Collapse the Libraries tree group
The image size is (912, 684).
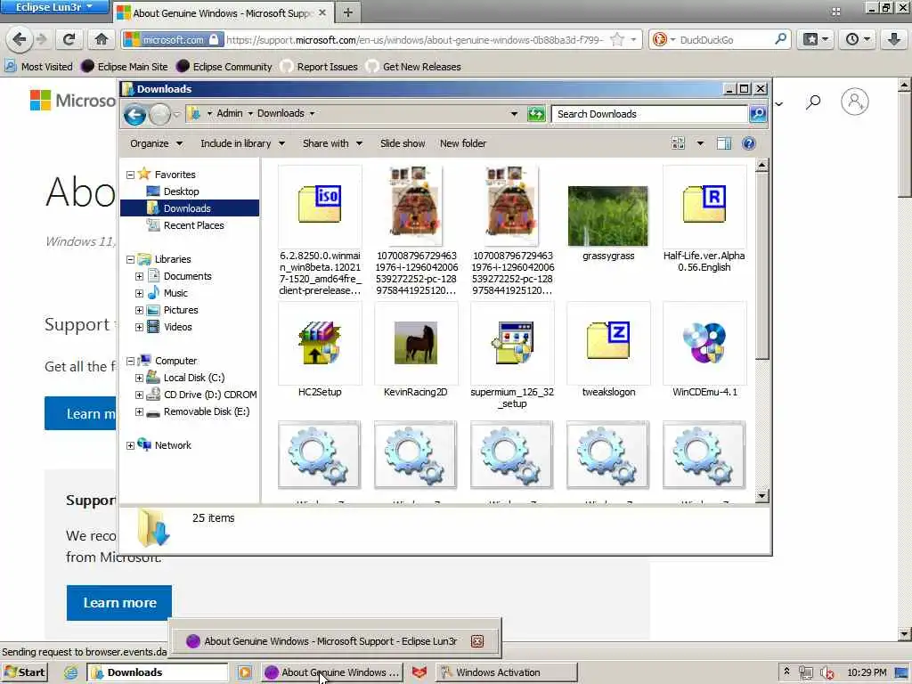coord(130,259)
